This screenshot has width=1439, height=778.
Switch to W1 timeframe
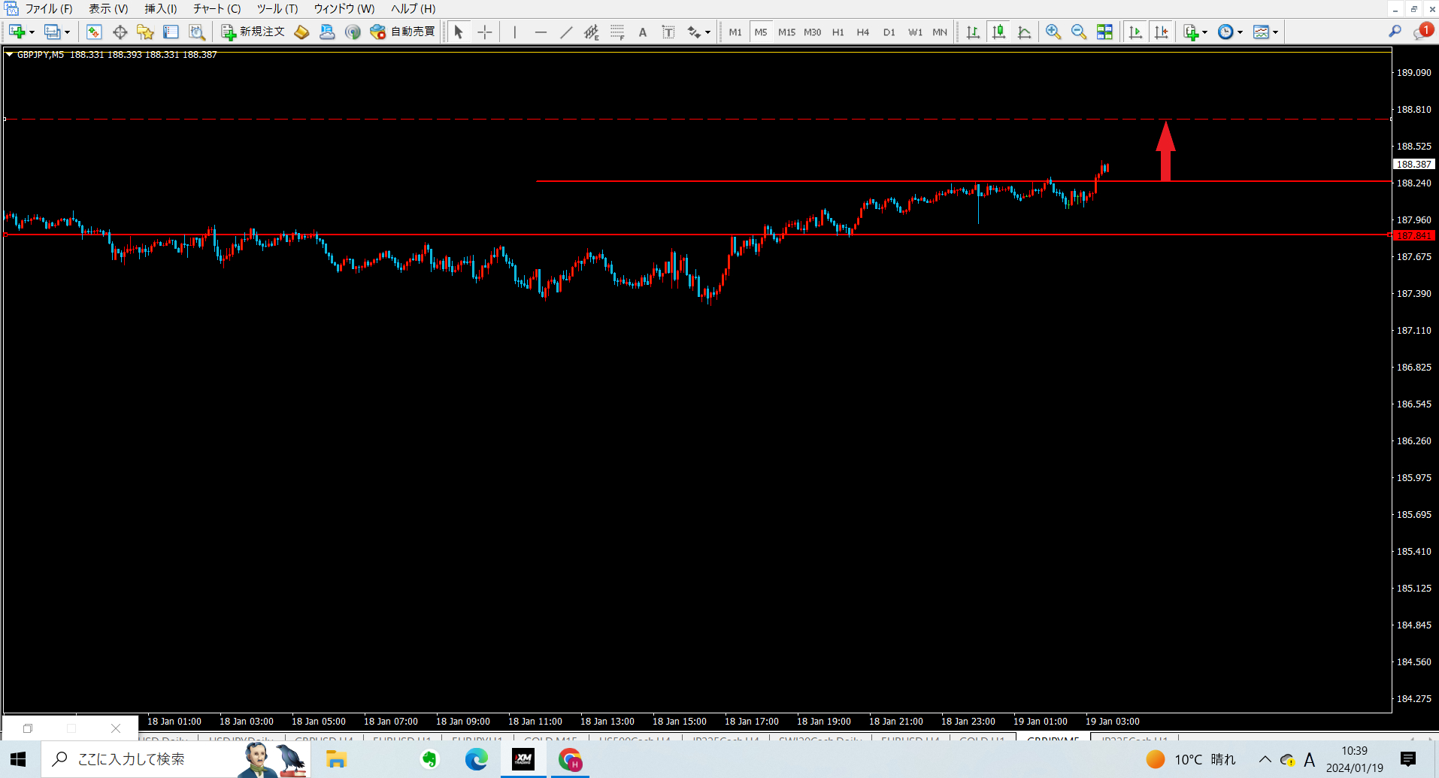pyautogui.click(x=915, y=32)
